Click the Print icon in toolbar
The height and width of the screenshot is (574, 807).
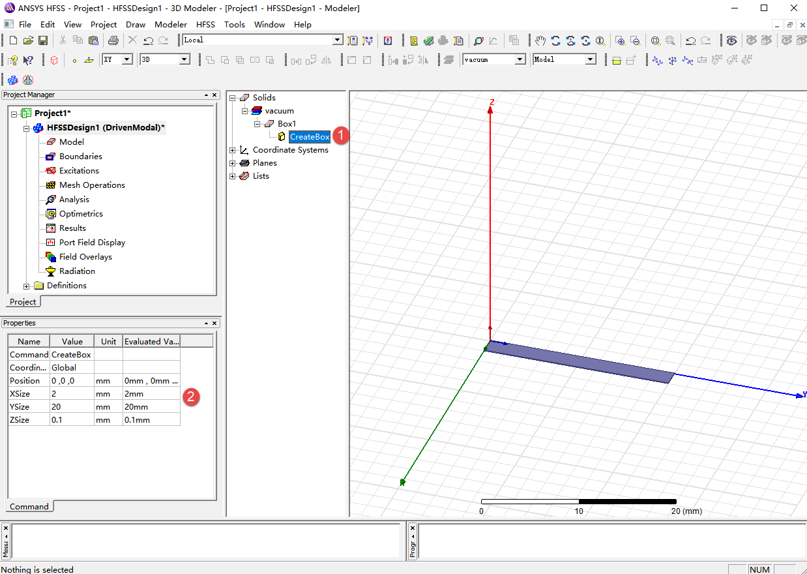click(x=113, y=40)
